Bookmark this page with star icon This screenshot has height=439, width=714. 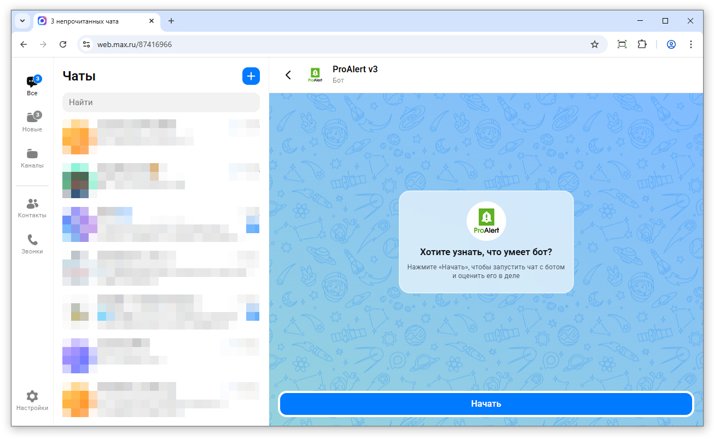(595, 44)
